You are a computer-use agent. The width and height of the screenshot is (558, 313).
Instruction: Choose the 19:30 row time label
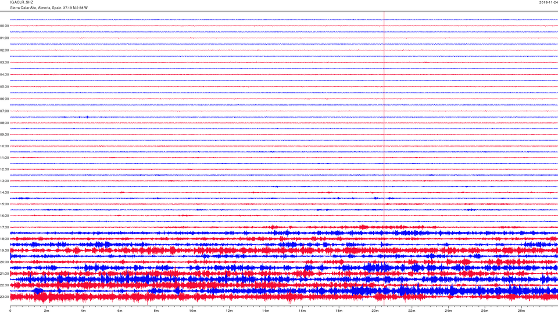[x=5, y=250]
